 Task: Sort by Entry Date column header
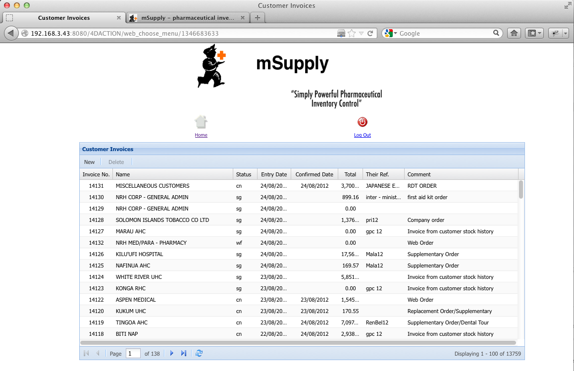pyautogui.click(x=274, y=174)
